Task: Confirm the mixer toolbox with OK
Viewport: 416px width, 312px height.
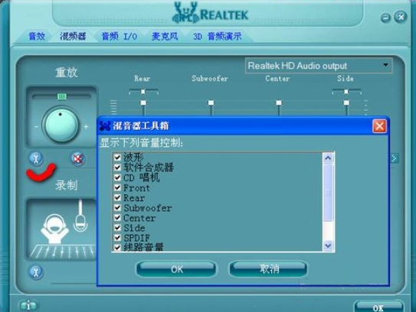Action: (x=176, y=269)
